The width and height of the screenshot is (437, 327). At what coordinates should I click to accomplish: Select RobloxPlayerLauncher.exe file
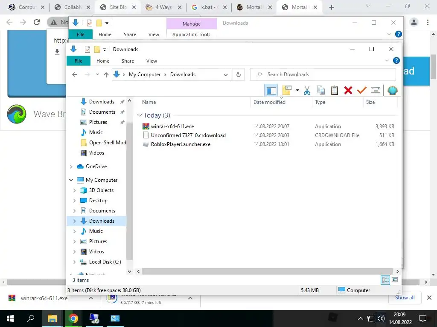181,144
